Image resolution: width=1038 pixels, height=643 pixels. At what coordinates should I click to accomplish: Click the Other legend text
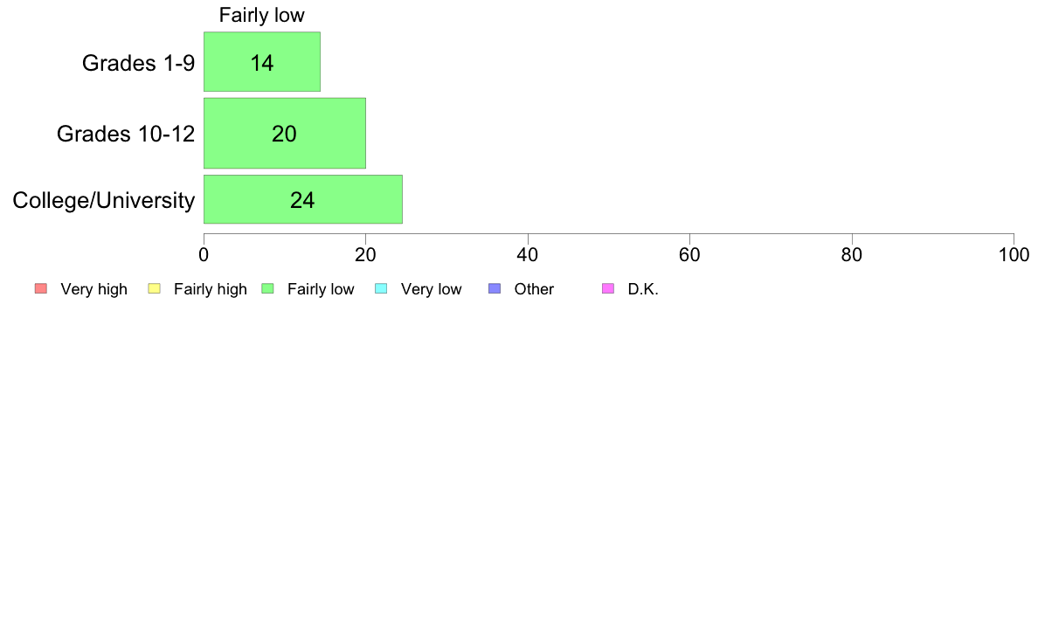(x=534, y=289)
